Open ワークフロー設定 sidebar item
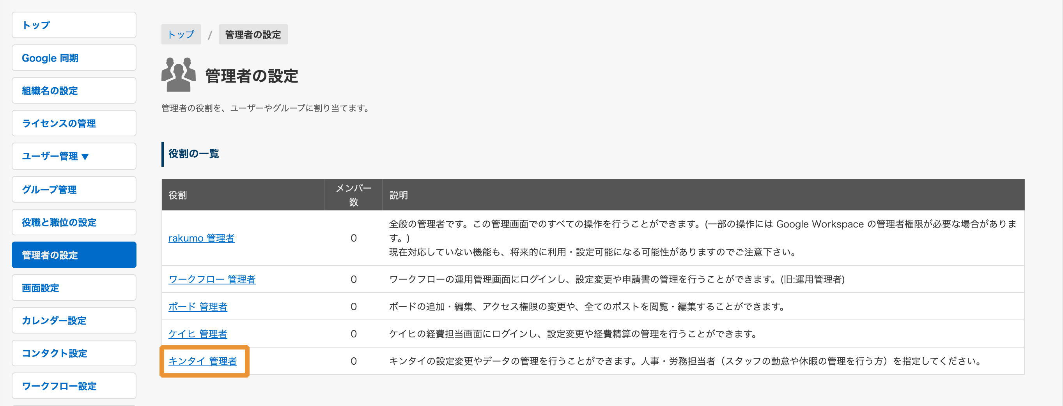 74,386
